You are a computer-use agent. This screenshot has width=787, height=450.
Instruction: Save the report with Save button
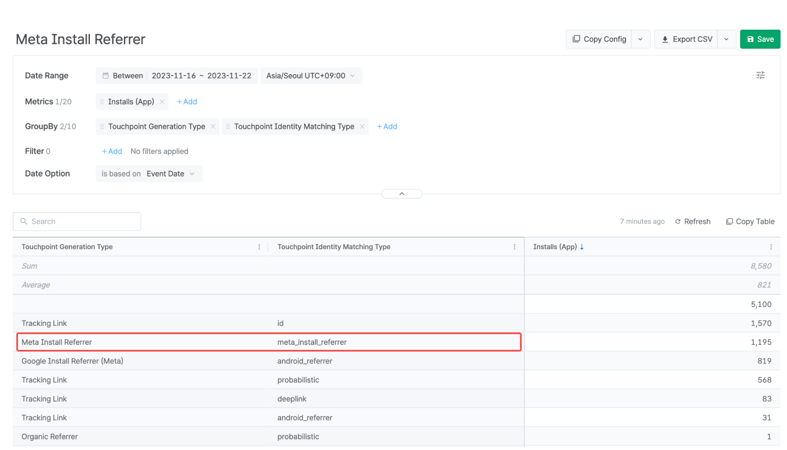click(x=760, y=39)
